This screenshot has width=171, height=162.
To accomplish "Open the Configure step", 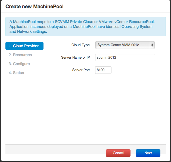I will coord(19,64).
